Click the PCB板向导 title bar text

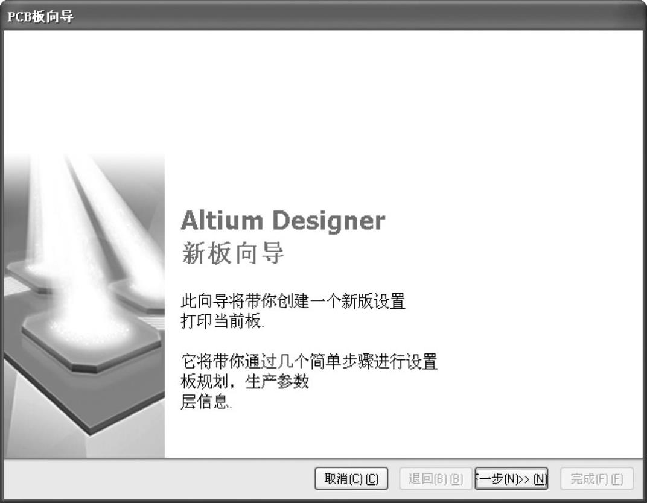coord(40,16)
